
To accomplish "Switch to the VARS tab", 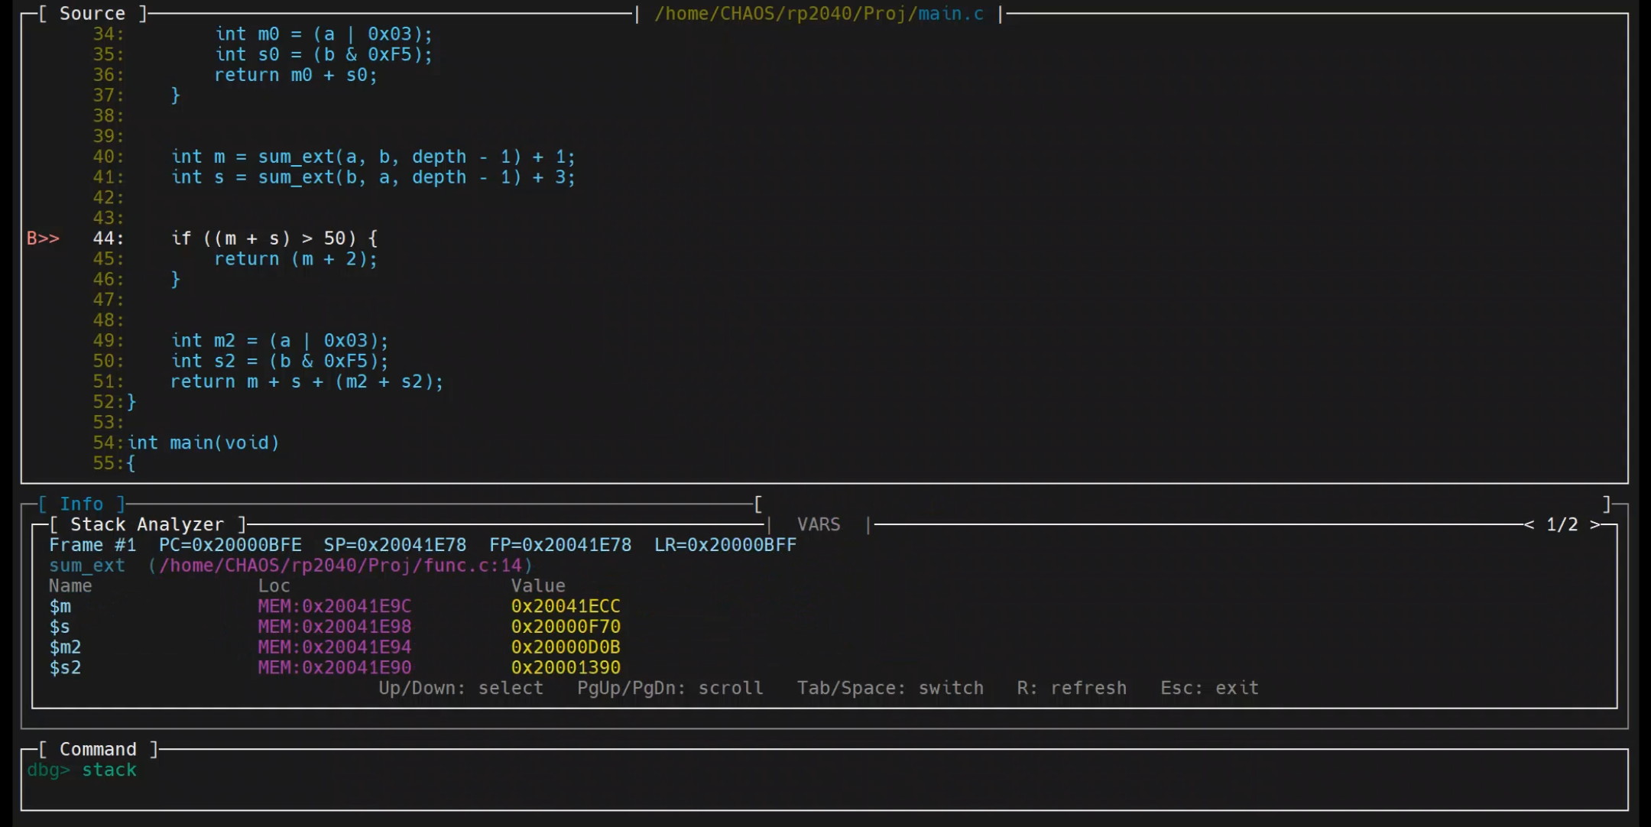I will [818, 524].
